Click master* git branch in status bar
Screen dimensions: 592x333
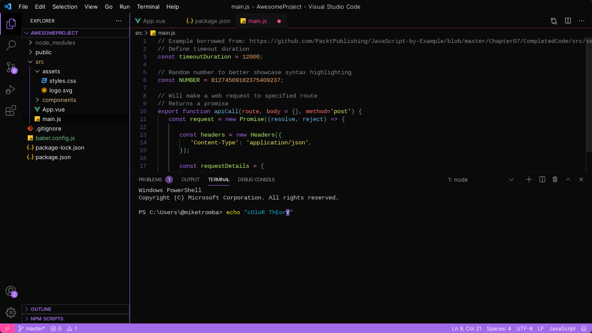pyautogui.click(x=32, y=329)
